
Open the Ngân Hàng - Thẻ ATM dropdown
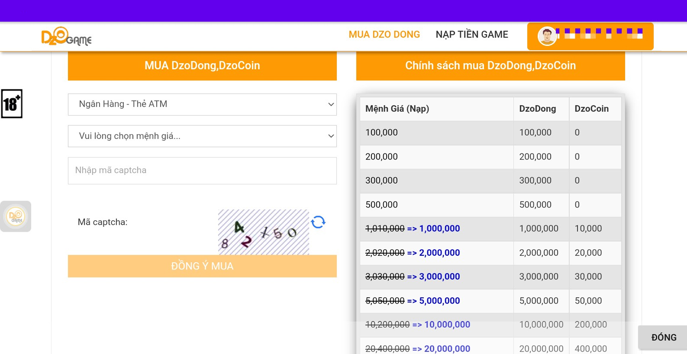(x=202, y=104)
